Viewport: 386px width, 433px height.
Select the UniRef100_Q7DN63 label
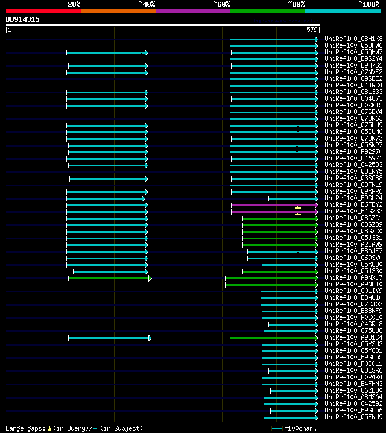353,118
